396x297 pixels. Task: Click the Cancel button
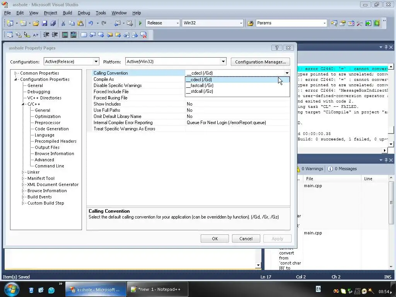[x=246, y=239]
